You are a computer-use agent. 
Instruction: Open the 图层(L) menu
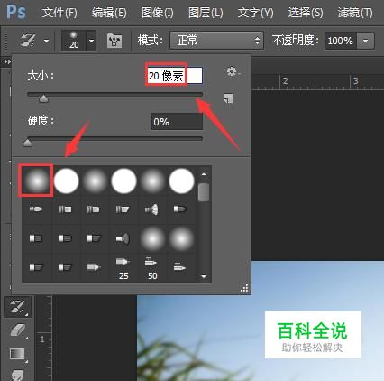click(x=206, y=13)
